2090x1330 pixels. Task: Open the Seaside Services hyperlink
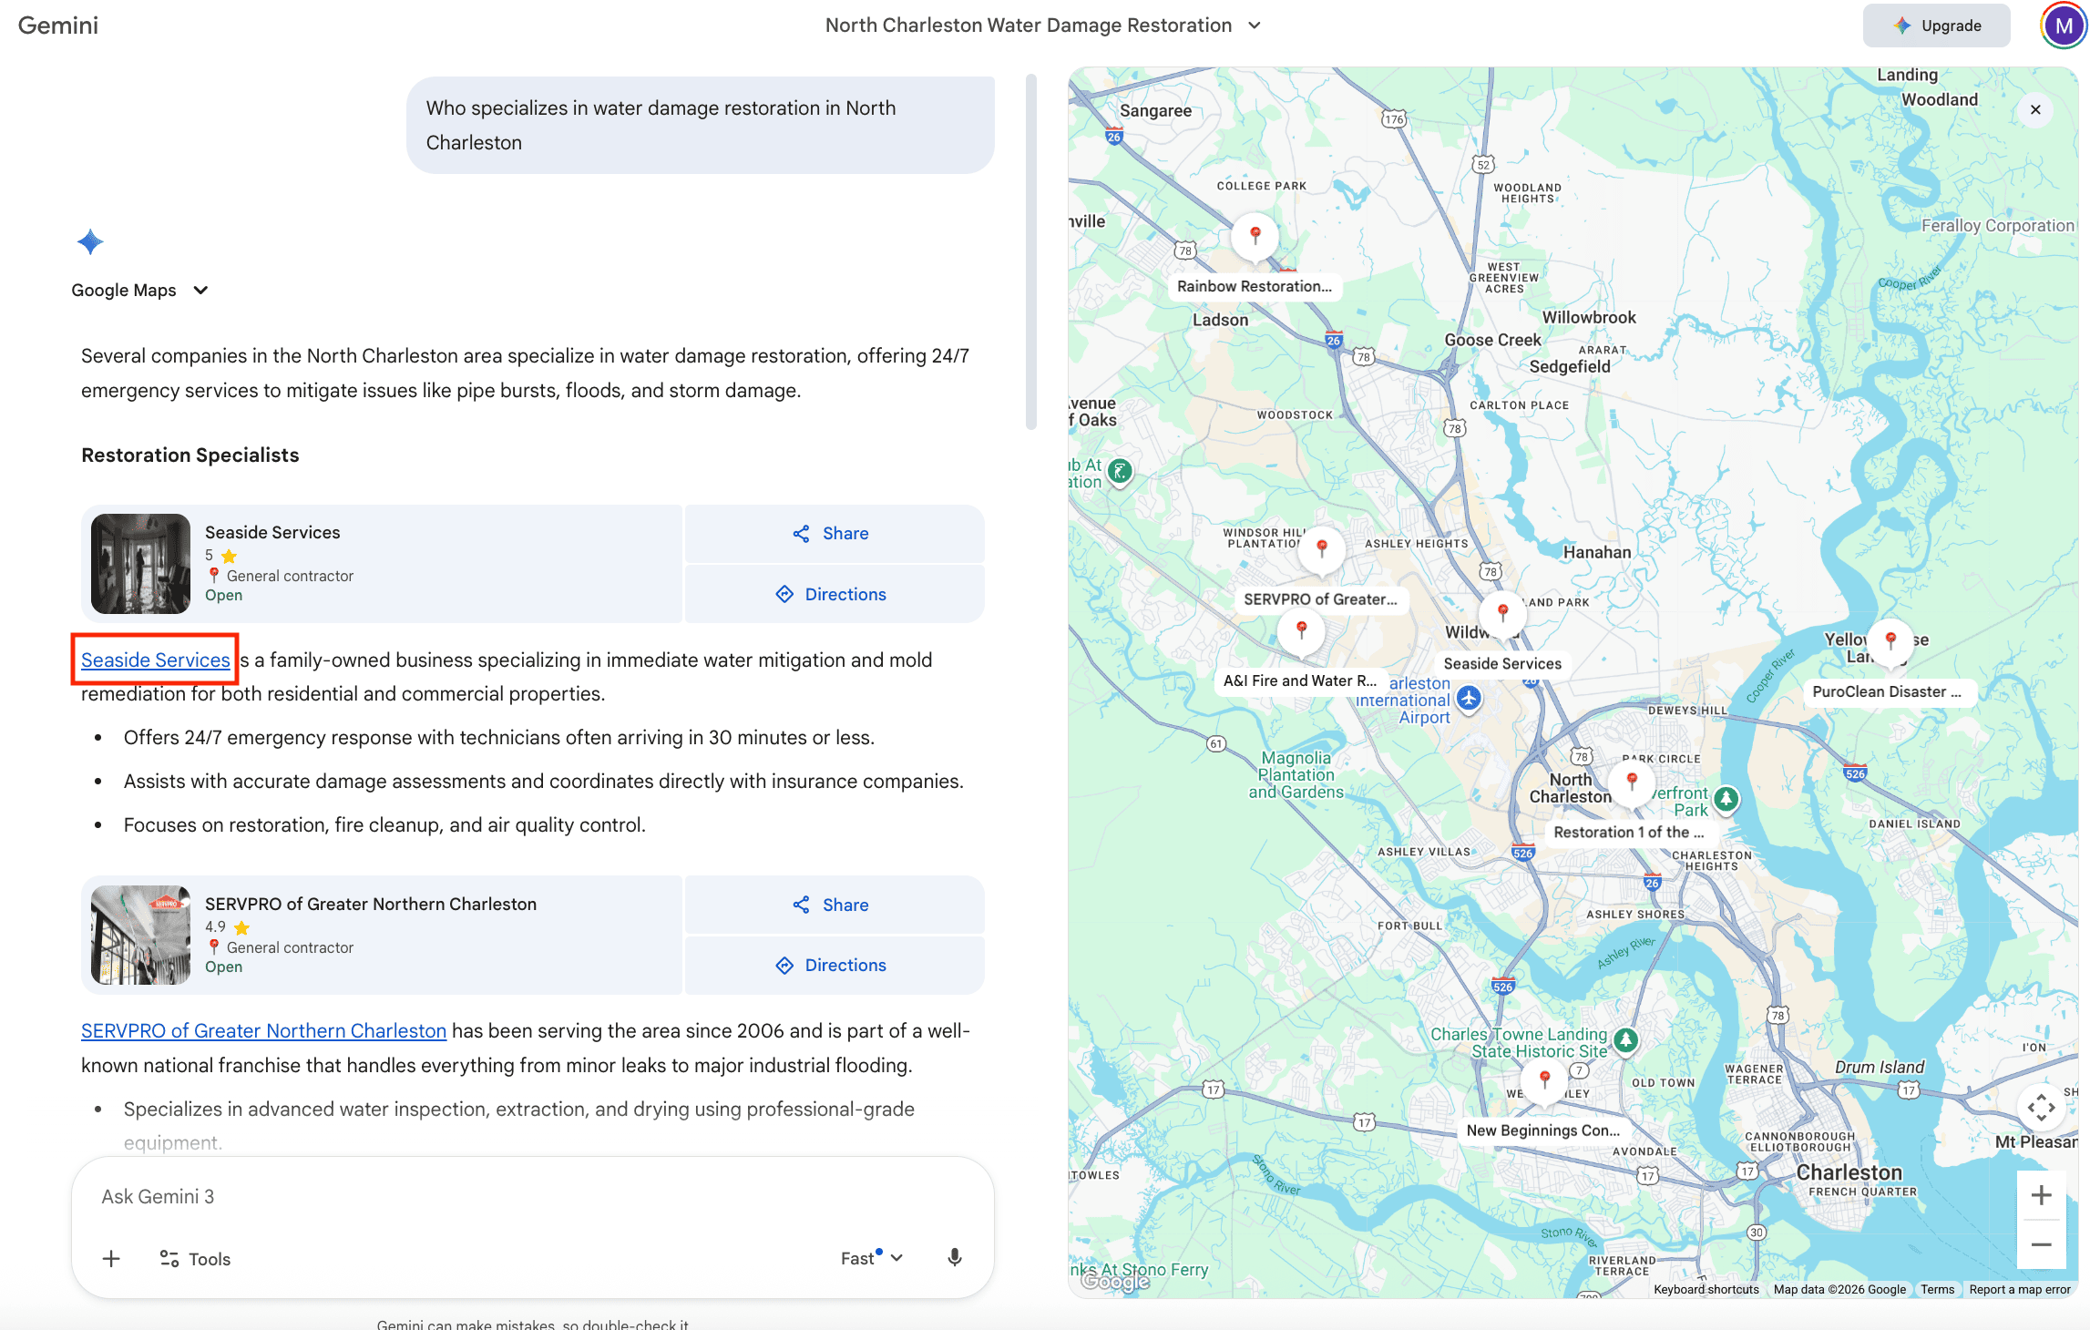155,660
